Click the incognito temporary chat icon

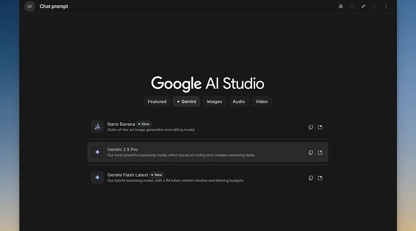tap(341, 6)
